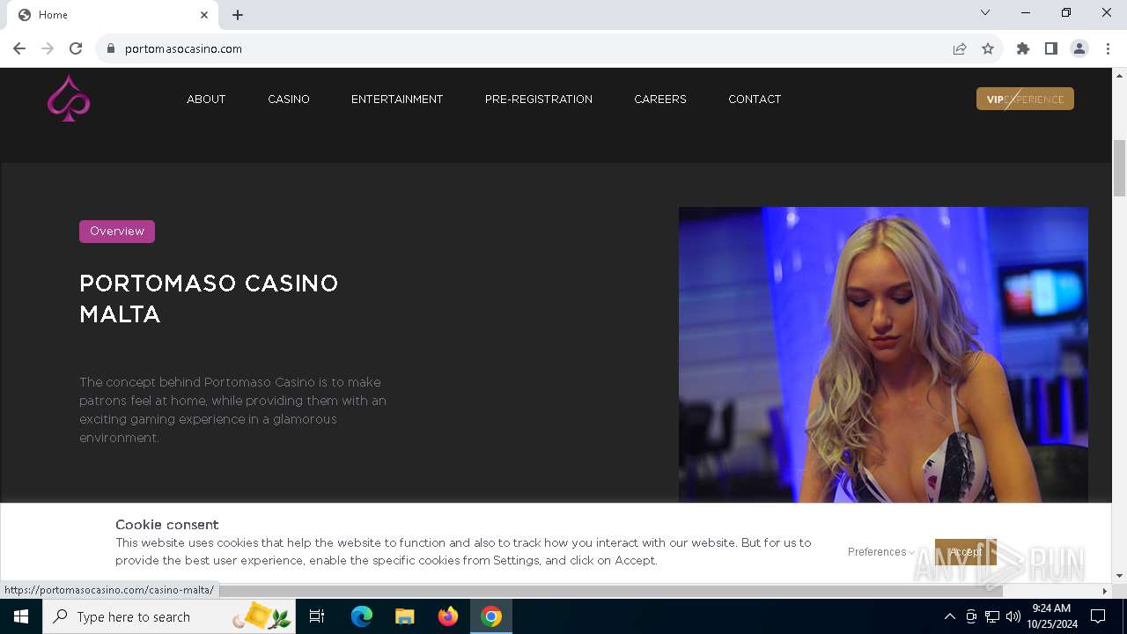Image resolution: width=1127 pixels, height=634 pixels.
Task: Open File Explorer from taskbar
Action: tap(405, 616)
